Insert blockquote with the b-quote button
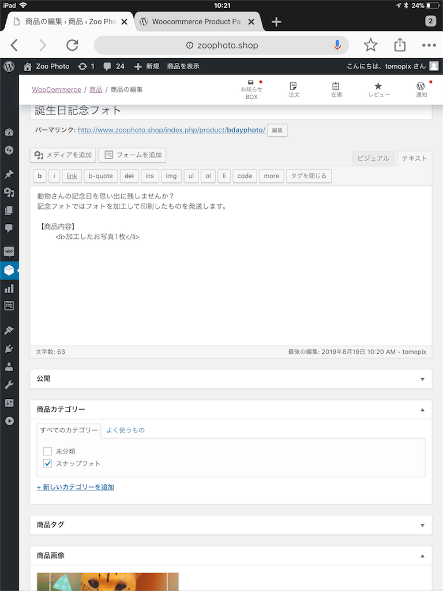Image resolution: width=443 pixels, height=591 pixels. (x=100, y=176)
